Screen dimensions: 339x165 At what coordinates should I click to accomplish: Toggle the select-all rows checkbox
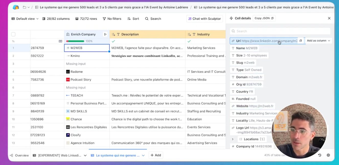13,34
